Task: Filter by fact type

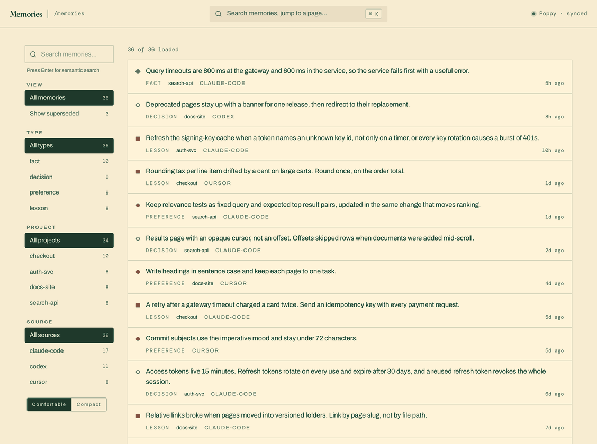Action: tap(69, 161)
